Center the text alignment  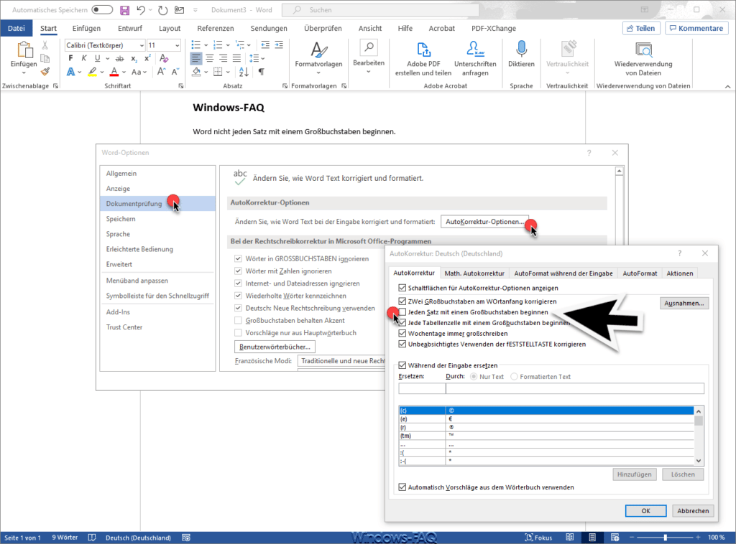(x=210, y=58)
